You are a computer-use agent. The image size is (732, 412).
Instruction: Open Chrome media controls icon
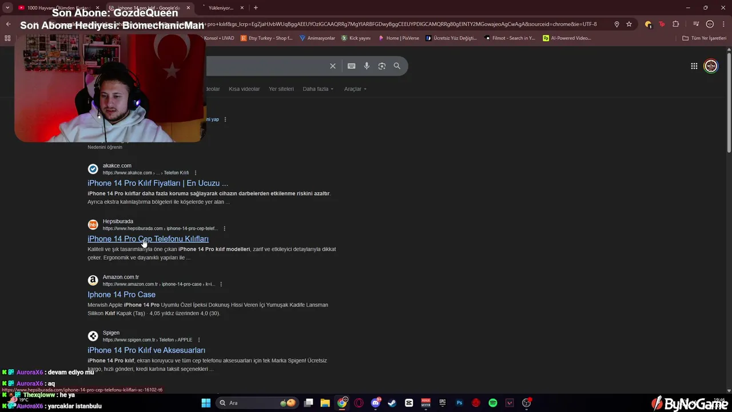coord(695,24)
